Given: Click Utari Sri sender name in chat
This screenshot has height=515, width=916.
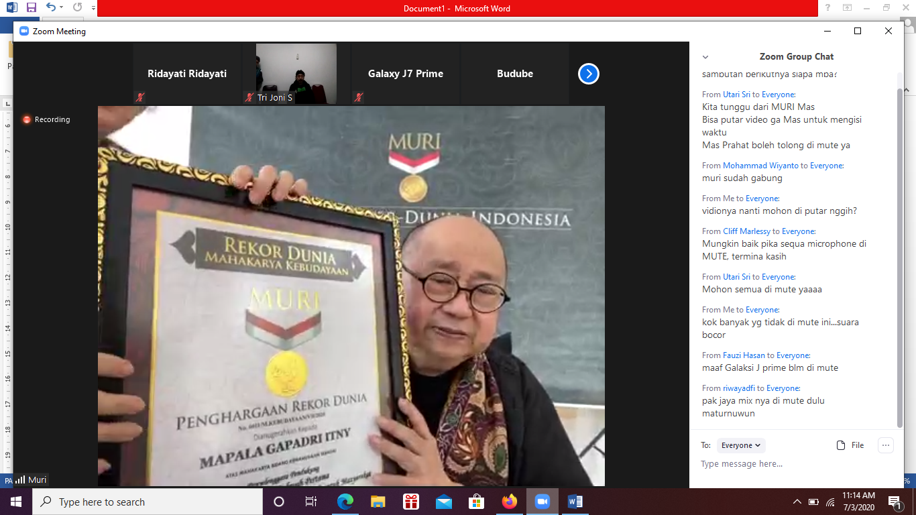Looking at the screenshot, I should (736, 95).
